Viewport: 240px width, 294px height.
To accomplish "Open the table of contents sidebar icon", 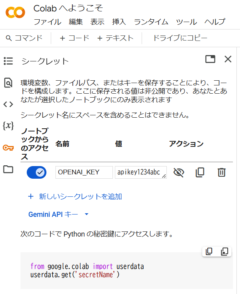I will 8,61.
